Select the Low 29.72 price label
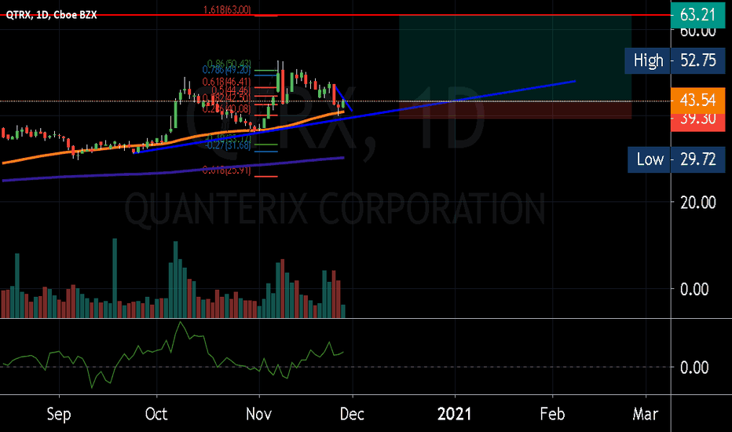 pos(676,159)
